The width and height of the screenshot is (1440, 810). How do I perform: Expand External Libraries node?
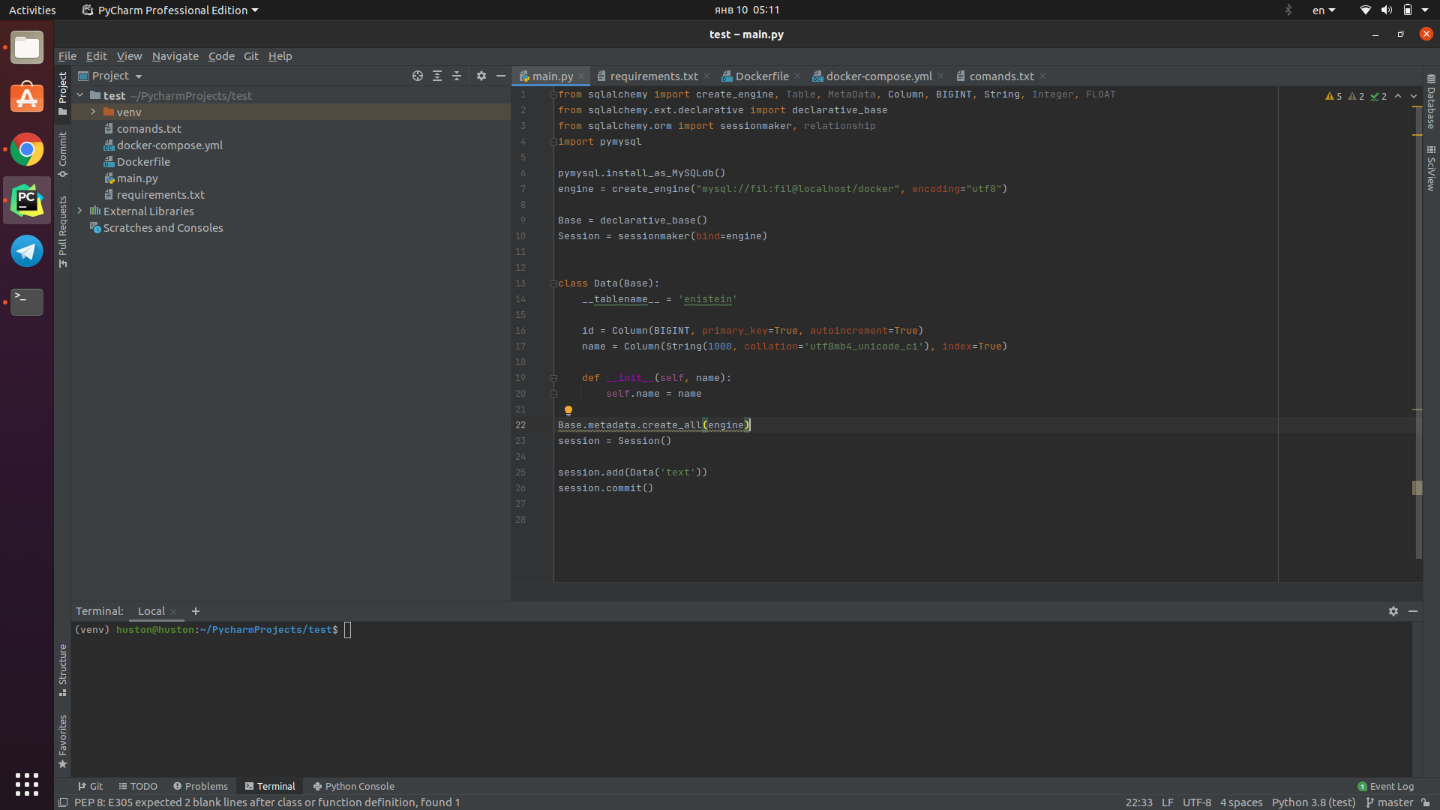click(79, 211)
